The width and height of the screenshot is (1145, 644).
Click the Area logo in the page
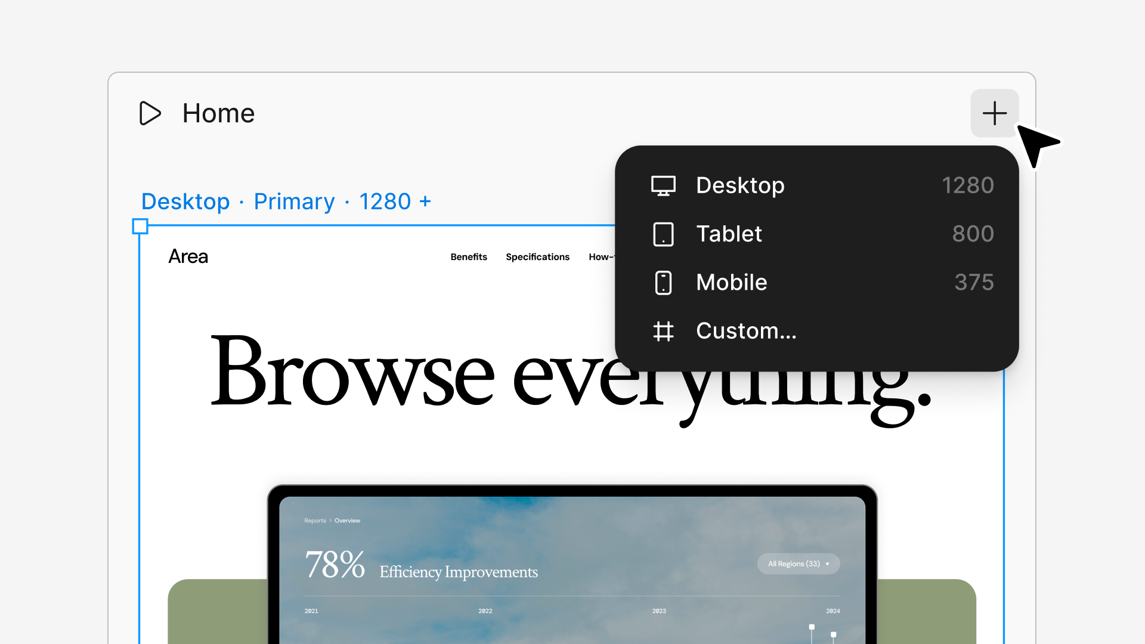click(188, 256)
